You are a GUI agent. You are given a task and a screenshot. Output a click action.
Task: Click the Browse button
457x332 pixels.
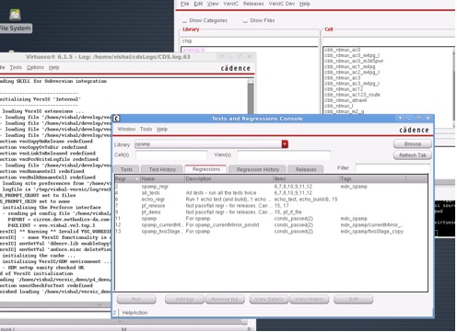(413, 143)
